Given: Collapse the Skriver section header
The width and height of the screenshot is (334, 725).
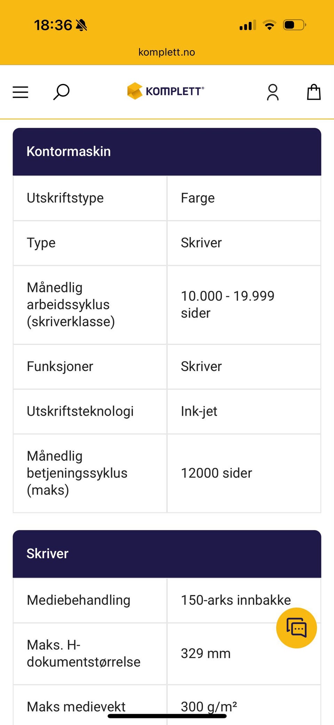Looking at the screenshot, I should pos(167,554).
